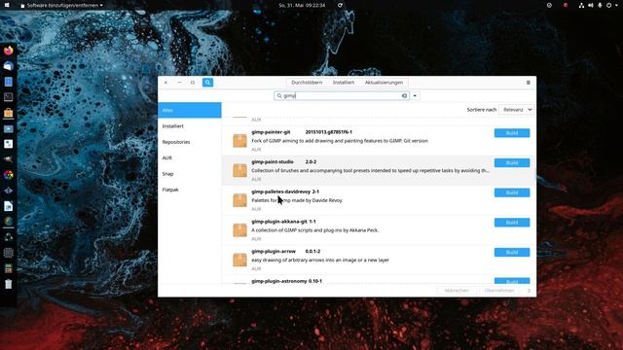Select the gimp-palletes-davidrevoy package name

coord(280,192)
